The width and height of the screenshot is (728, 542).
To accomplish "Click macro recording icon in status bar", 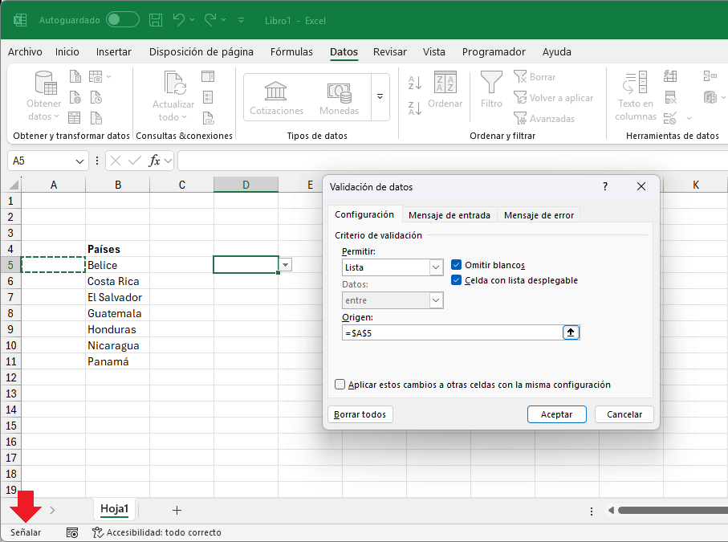I will pos(72,532).
